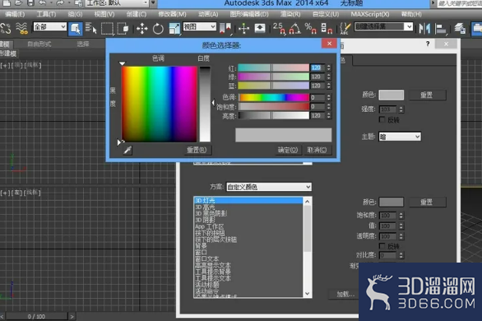Click the 加载... button
Image resolution: width=482 pixels, height=321 pixels.
pos(345,295)
